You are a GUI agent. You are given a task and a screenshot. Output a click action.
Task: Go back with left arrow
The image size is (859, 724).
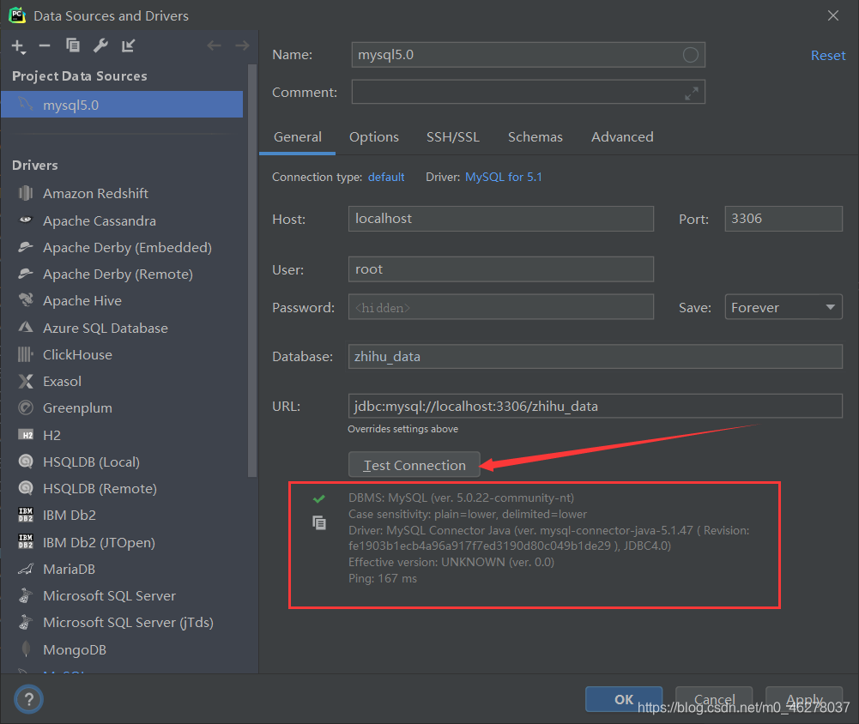click(x=215, y=45)
